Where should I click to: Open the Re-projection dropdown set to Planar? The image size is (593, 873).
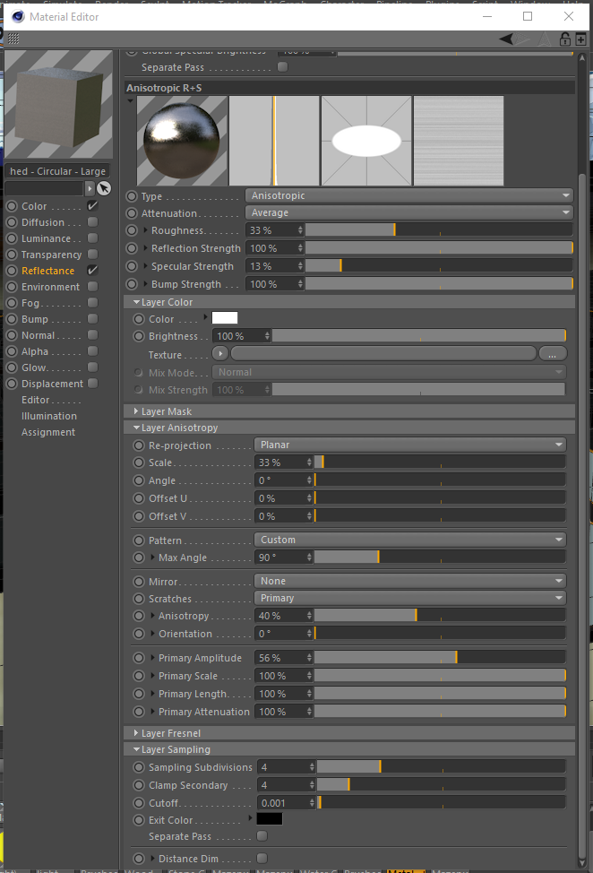pos(410,445)
